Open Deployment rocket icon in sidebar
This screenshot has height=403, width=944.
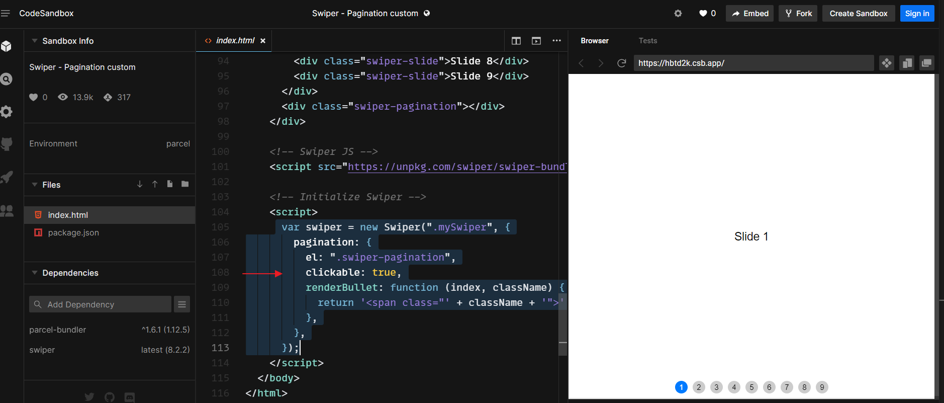tap(7, 177)
